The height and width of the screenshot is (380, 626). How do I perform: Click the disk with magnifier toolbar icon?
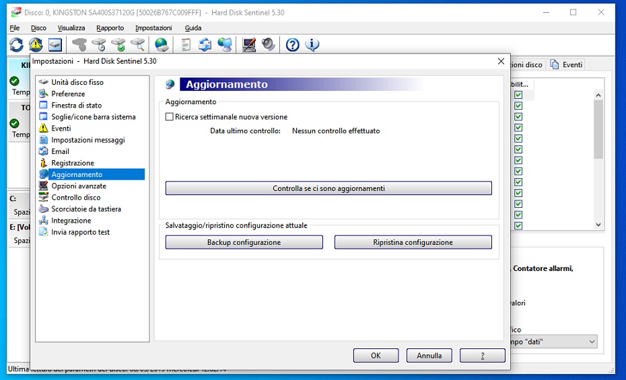point(138,44)
